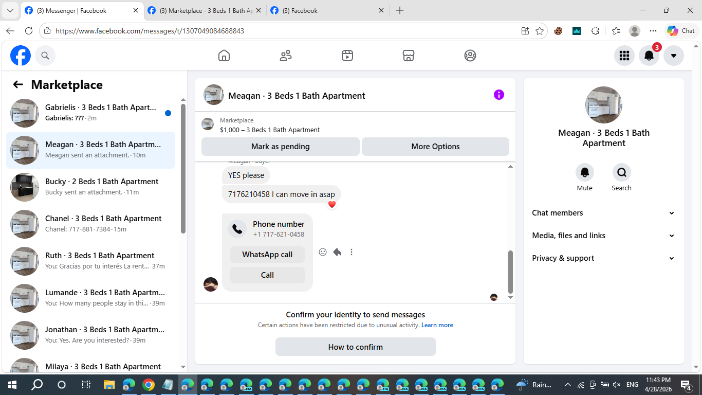Reply to the phone number message
Viewport: 702px width, 395px height.
(x=337, y=252)
